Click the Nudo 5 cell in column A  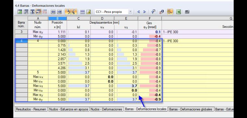(38, 72)
